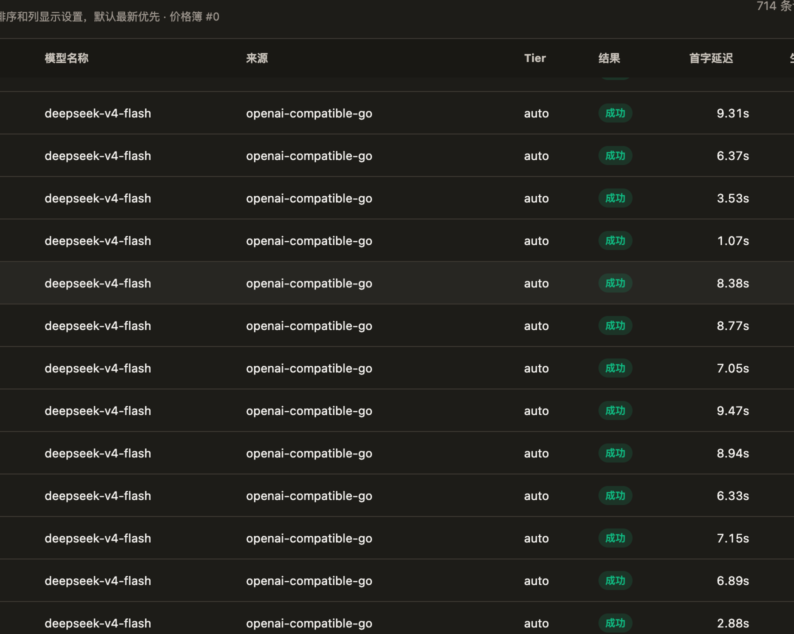Click deepseek-v4-flash in the 2.88s row

(98, 623)
